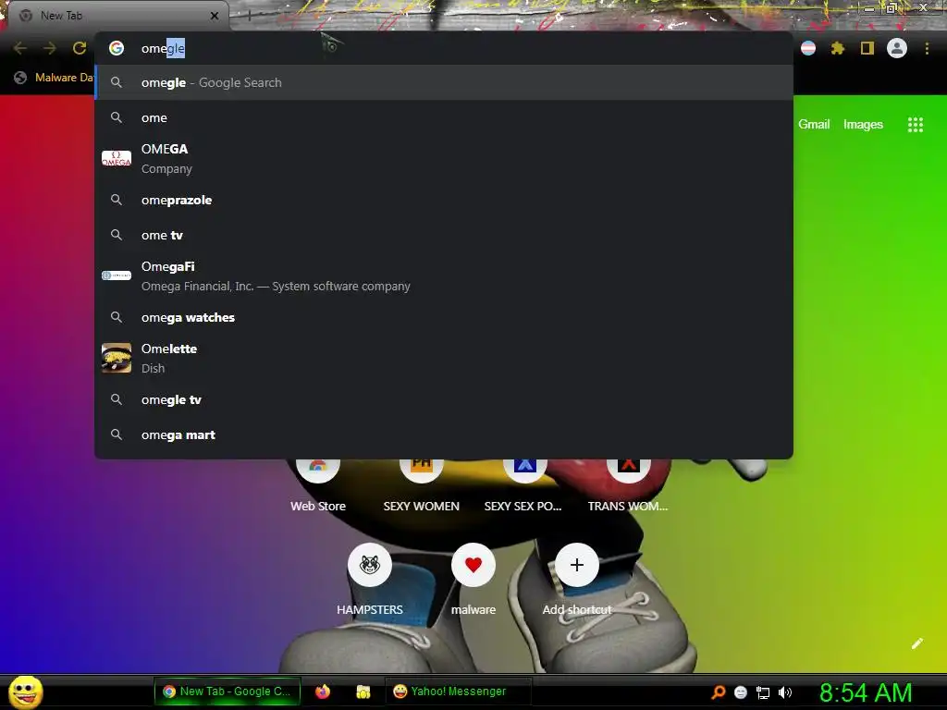Close the New Tab tab

pyautogui.click(x=215, y=16)
